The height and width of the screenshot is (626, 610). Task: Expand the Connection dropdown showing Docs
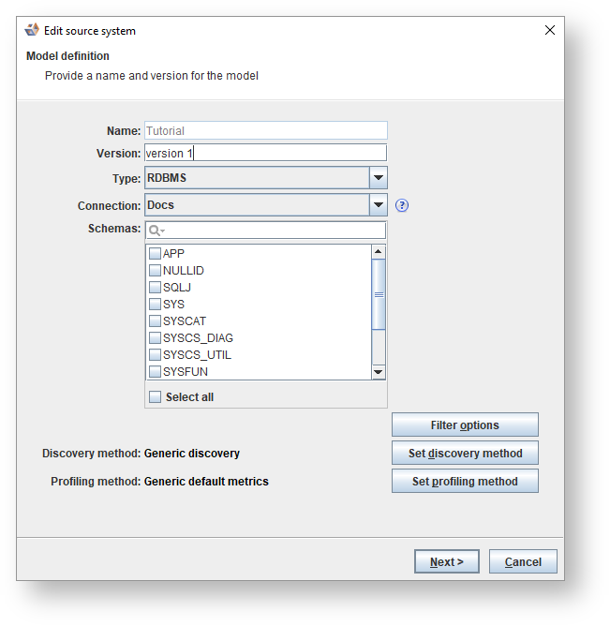[x=378, y=205]
